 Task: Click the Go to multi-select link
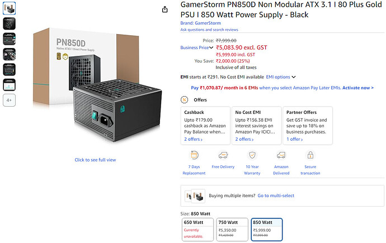point(279,196)
